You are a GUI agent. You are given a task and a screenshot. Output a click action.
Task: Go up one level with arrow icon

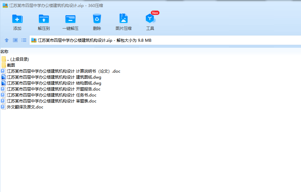pos(7,40)
